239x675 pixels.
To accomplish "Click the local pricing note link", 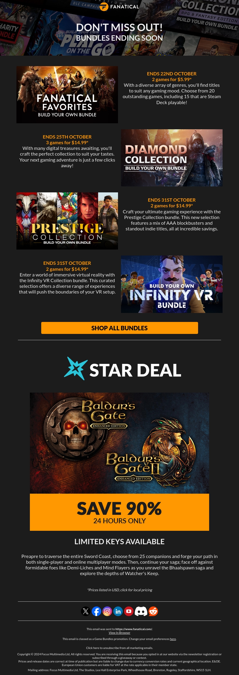I will click(x=119, y=590).
